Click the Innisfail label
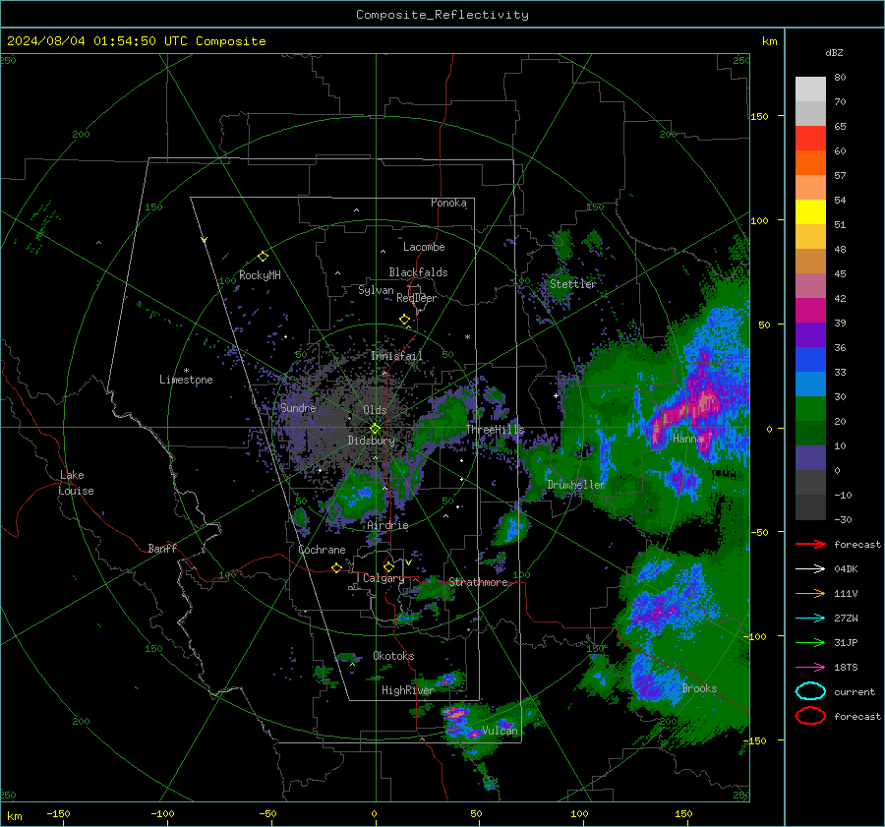Image resolution: width=885 pixels, height=827 pixels. 396,356
